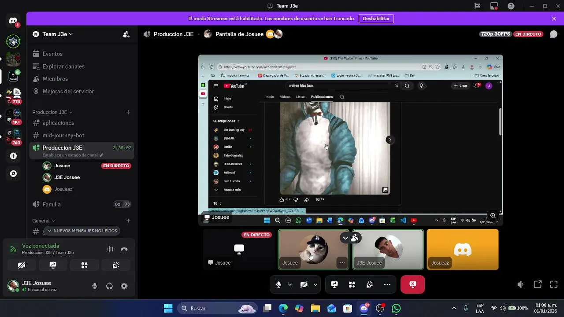This screenshot has width=564, height=317.
Task: Disconnect from voice with the hang-up icon
Action: [x=124, y=249]
